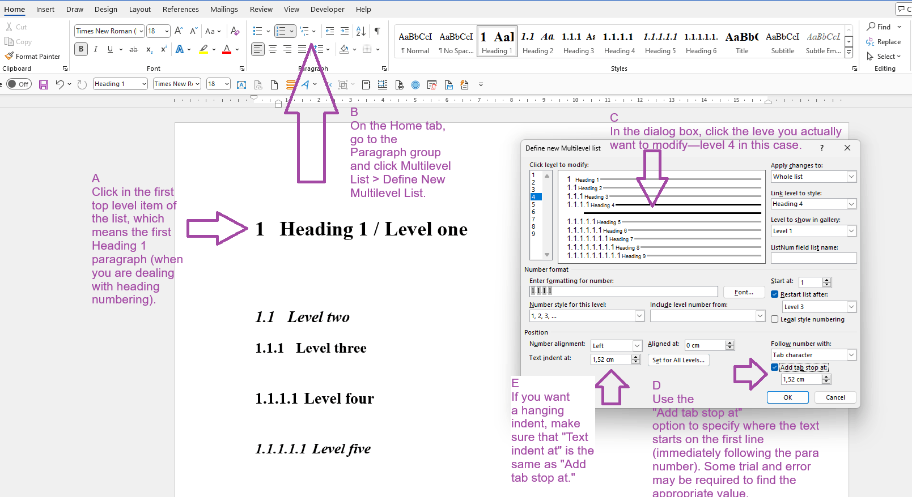Click the Enter formatting for number field
912x497 pixels.
tap(623, 291)
